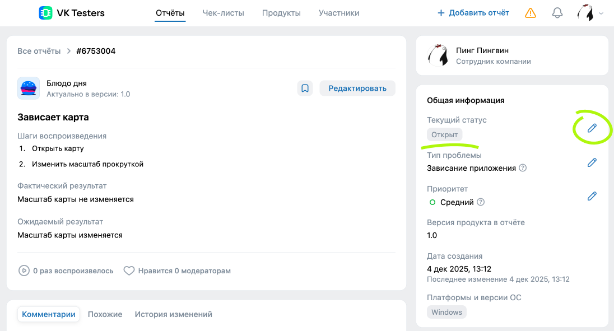This screenshot has width=614, height=331.
Task: Click text Масштаб карты изменяется
Action: pos(70,235)
